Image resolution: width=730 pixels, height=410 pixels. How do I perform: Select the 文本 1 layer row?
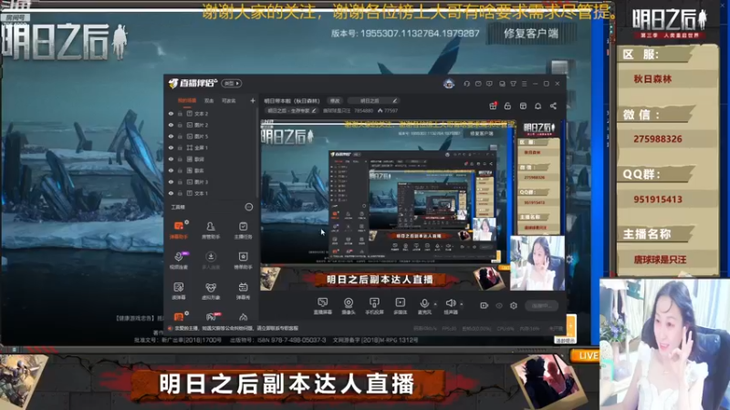click(x=212, y=193)
